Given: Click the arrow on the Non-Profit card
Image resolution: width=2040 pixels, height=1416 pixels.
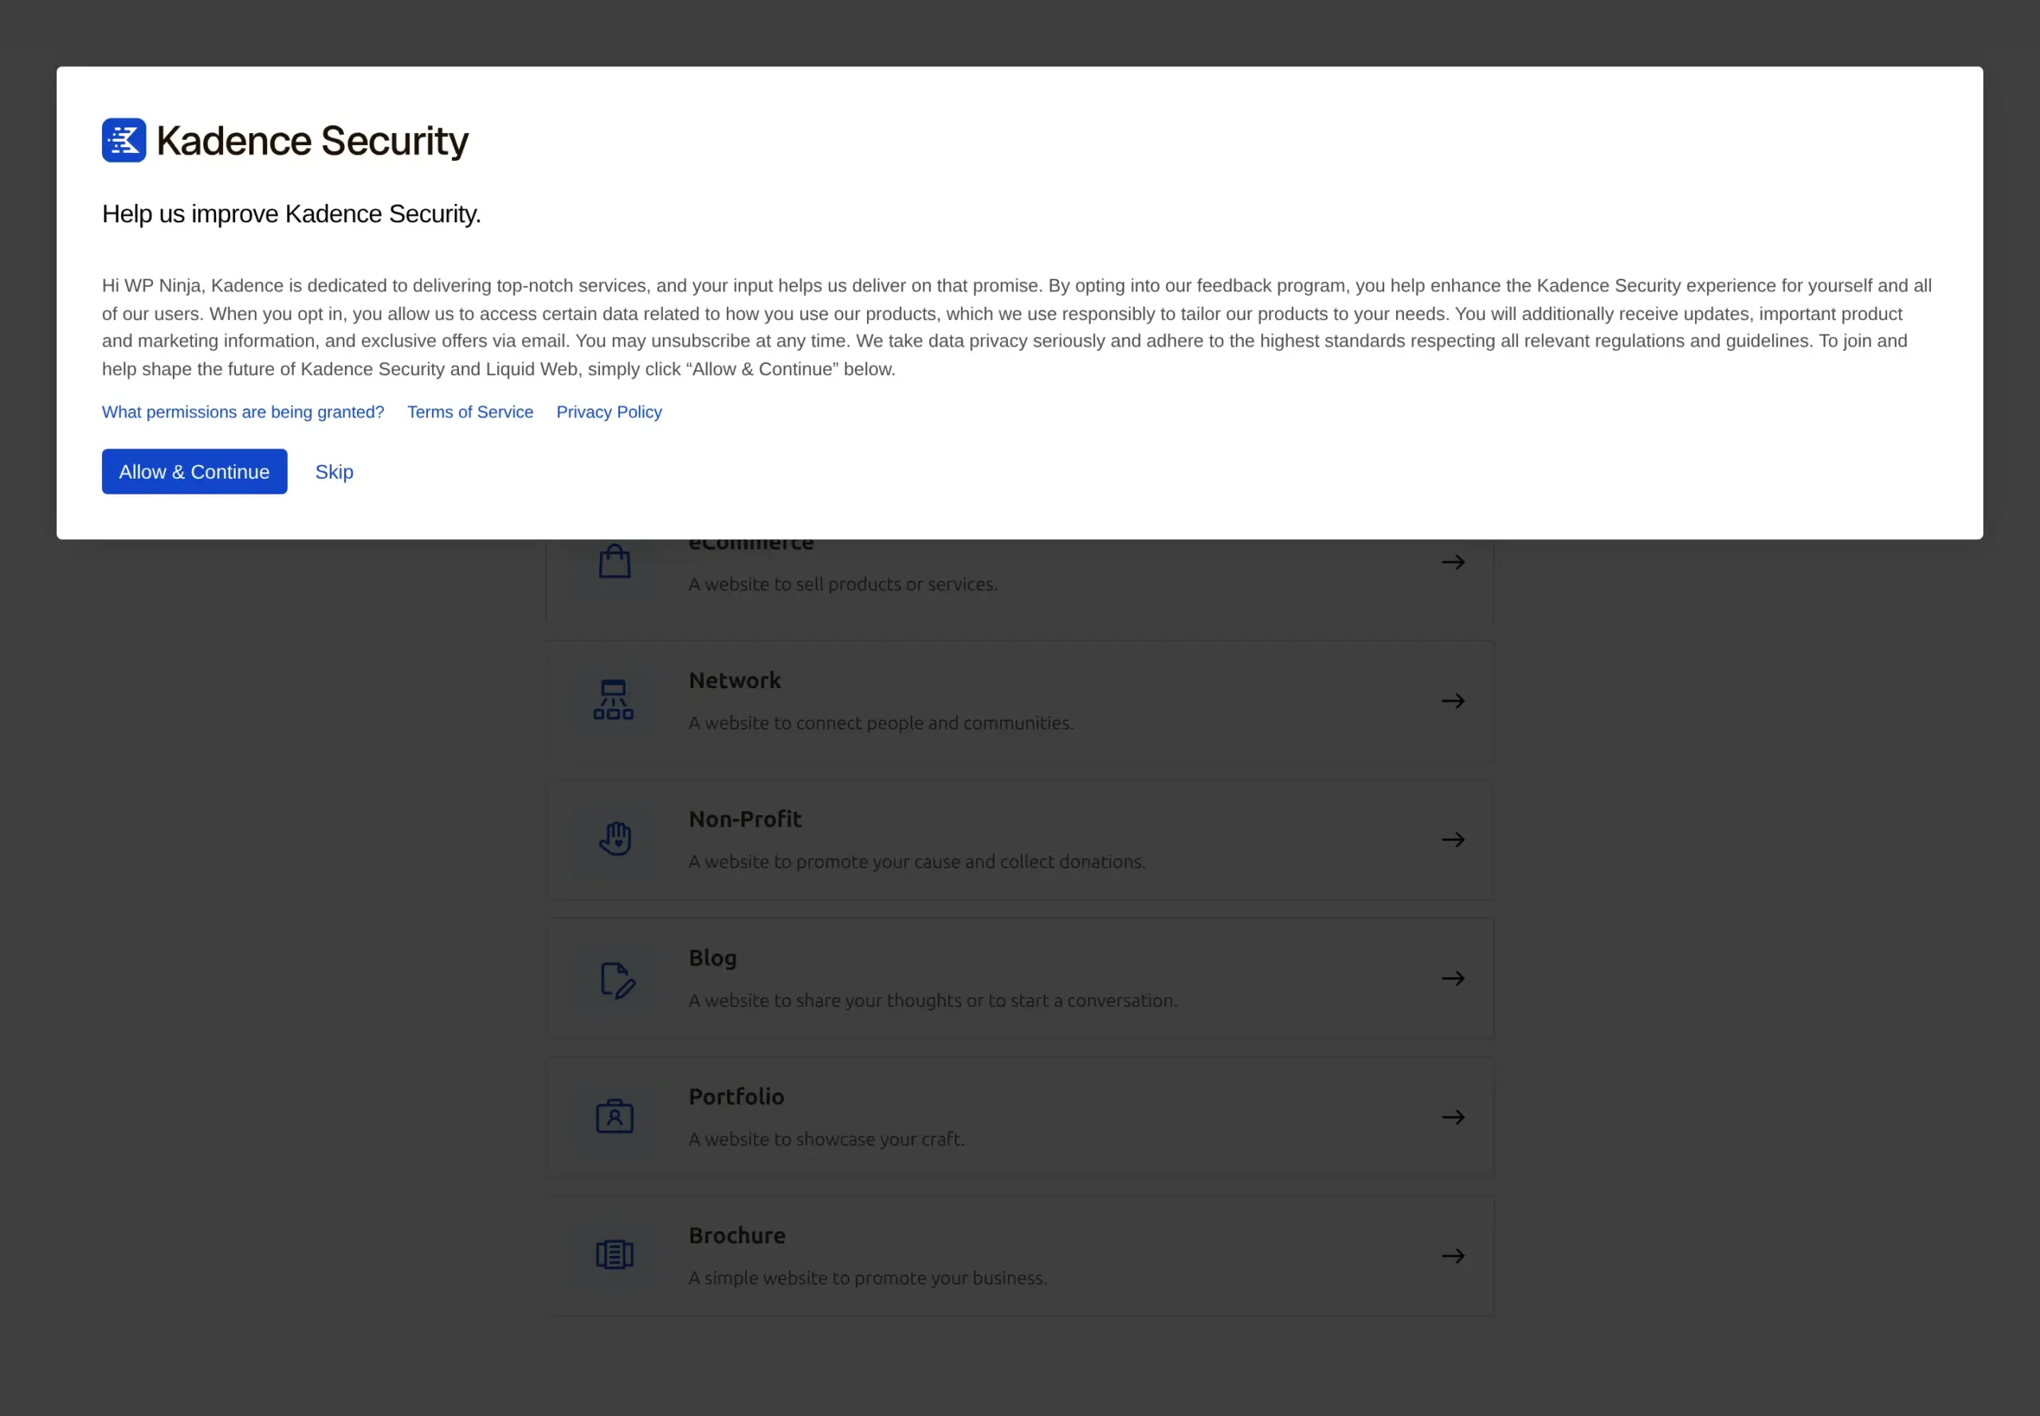Looking at the screenshot, I should click(x=1453, y=839).
